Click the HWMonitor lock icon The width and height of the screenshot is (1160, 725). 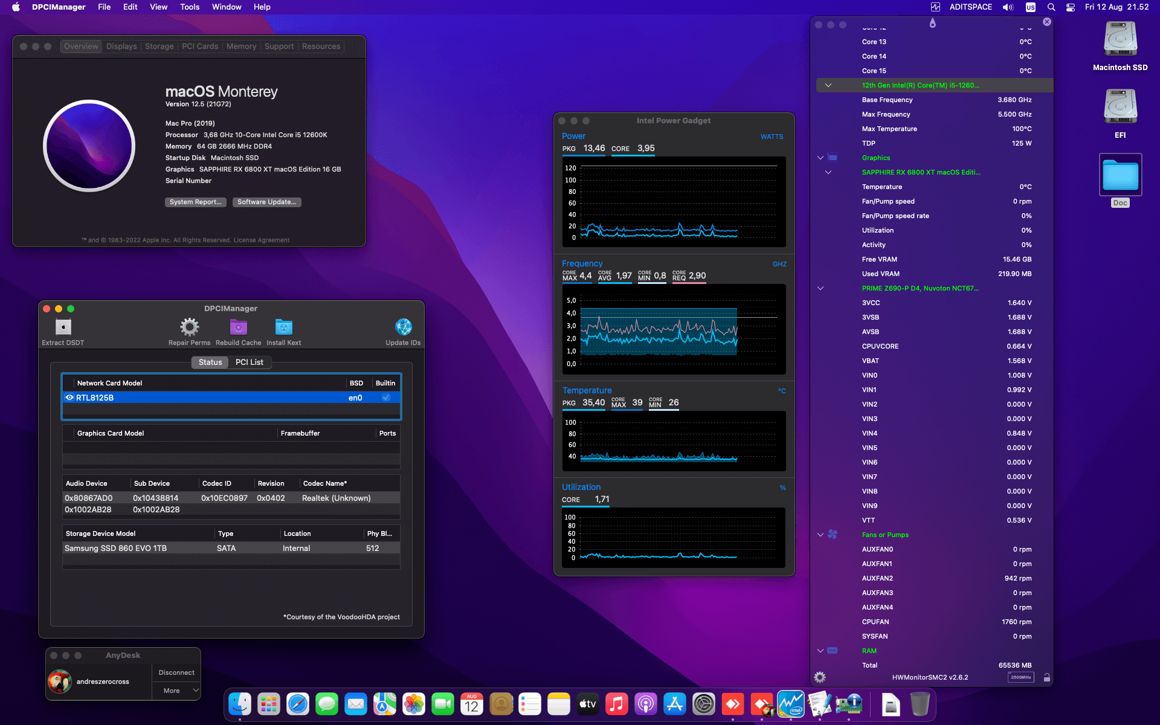[1047, 677]
